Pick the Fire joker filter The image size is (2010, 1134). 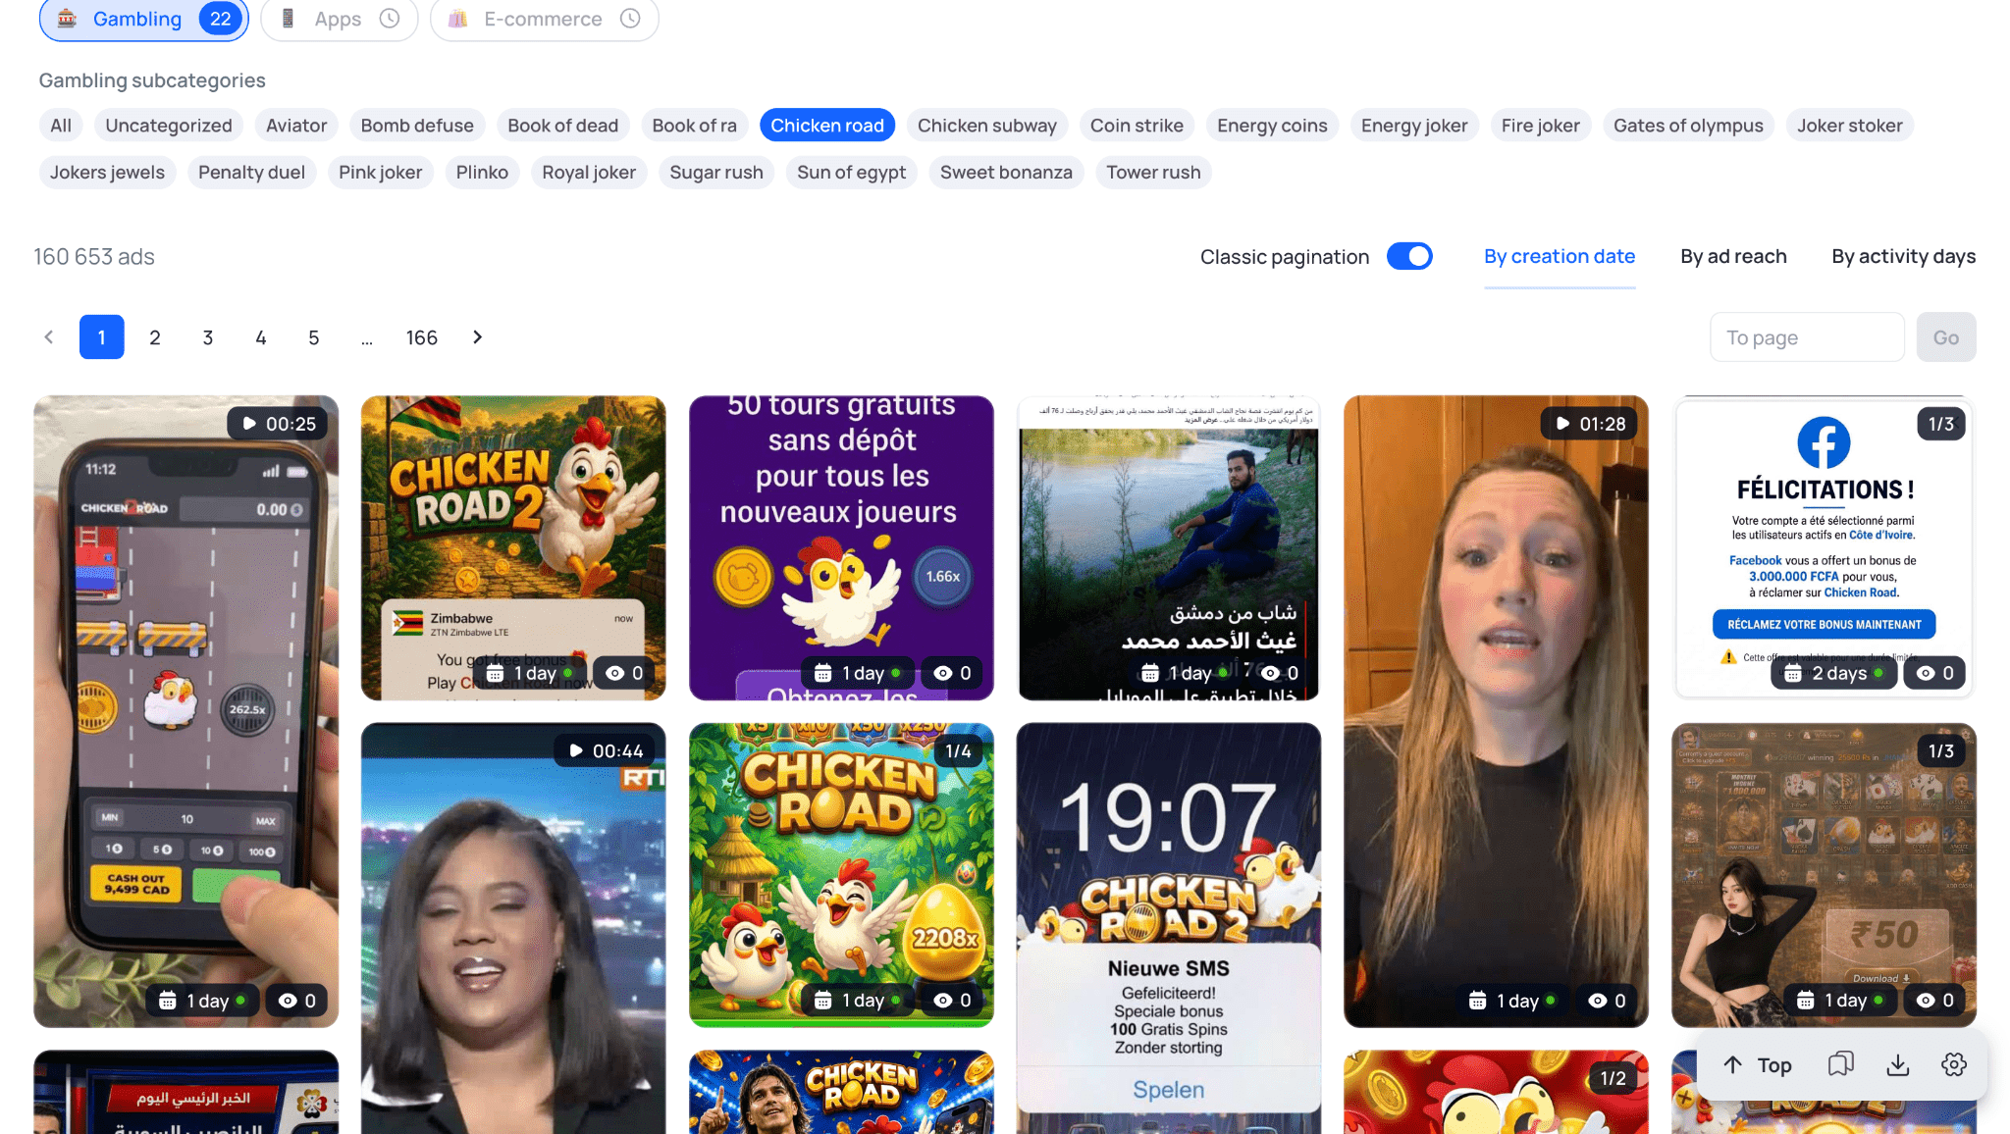point(1541,126)
